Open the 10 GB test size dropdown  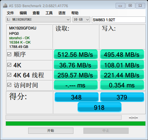tap(81, 19)
